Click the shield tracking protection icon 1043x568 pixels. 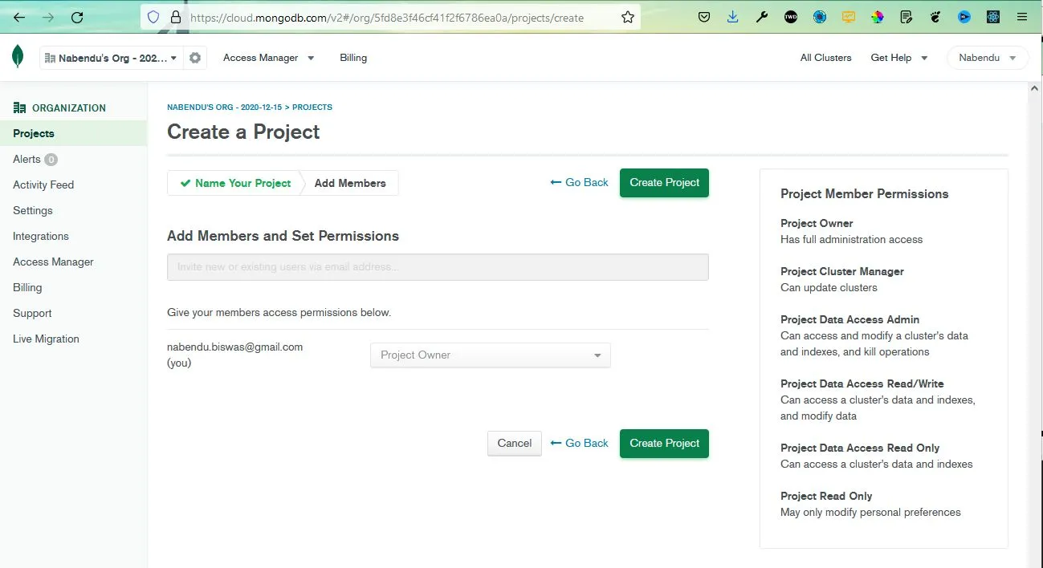point(154,17)
